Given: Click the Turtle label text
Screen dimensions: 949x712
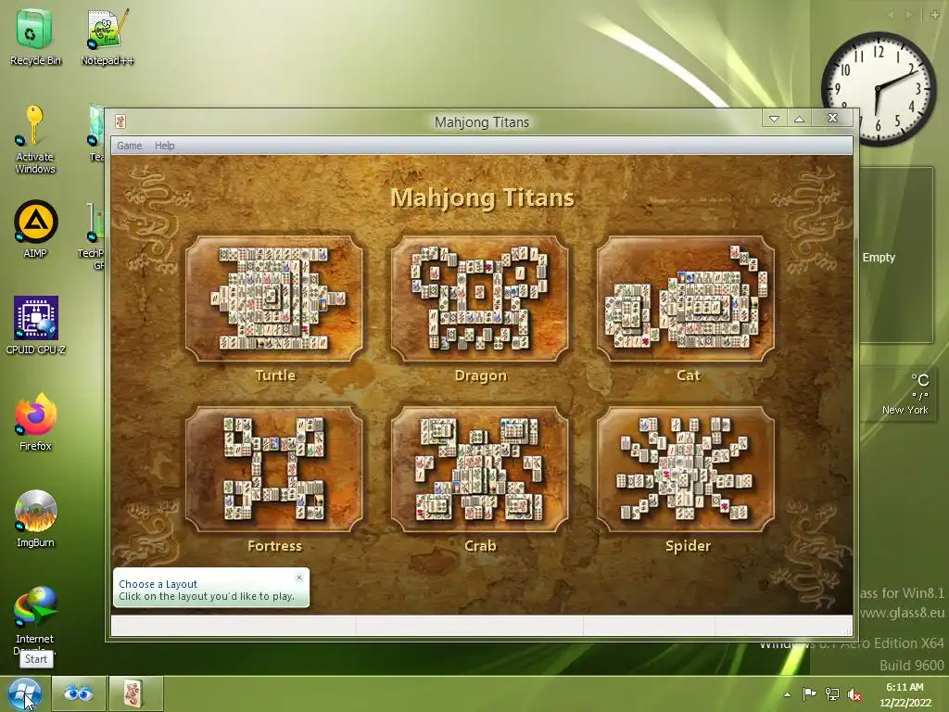Looking at the screenshot, I should tap(275, 375).
